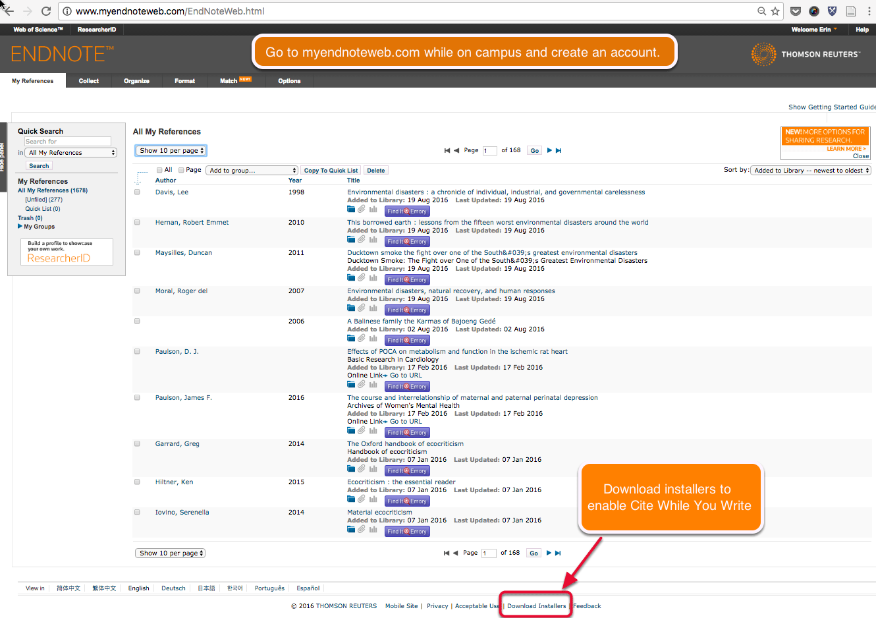This screenshot has width=876, height=618.
Task: Select the Hernan, Robert Emmet reference checkbox
Action: [x=138, y=223]
